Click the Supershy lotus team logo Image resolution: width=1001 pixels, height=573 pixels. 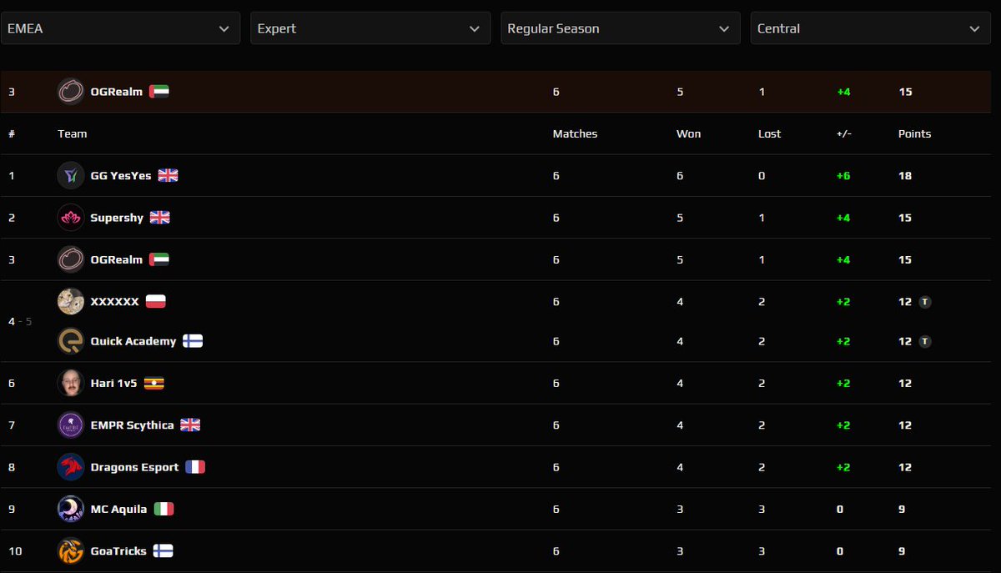[71, 218]
